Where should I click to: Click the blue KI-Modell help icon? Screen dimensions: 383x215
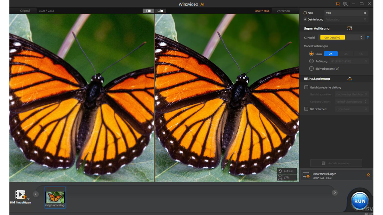pyautogui.click(x=368, y=37)
